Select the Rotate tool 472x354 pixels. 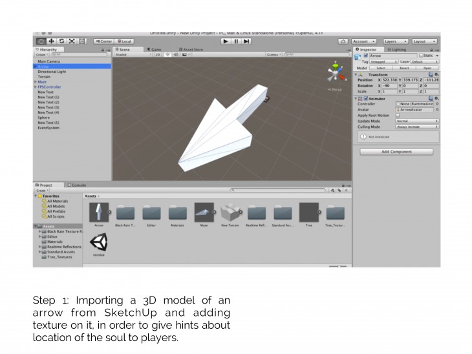(x=61, y=41)
